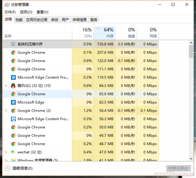
Task: Select the wechat (32 位) process name
Action: pos(30,152)
